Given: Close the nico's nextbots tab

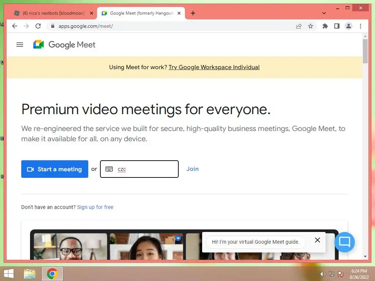Looking at the screenshot, I should pyautogui.click(x=91, y=13).
